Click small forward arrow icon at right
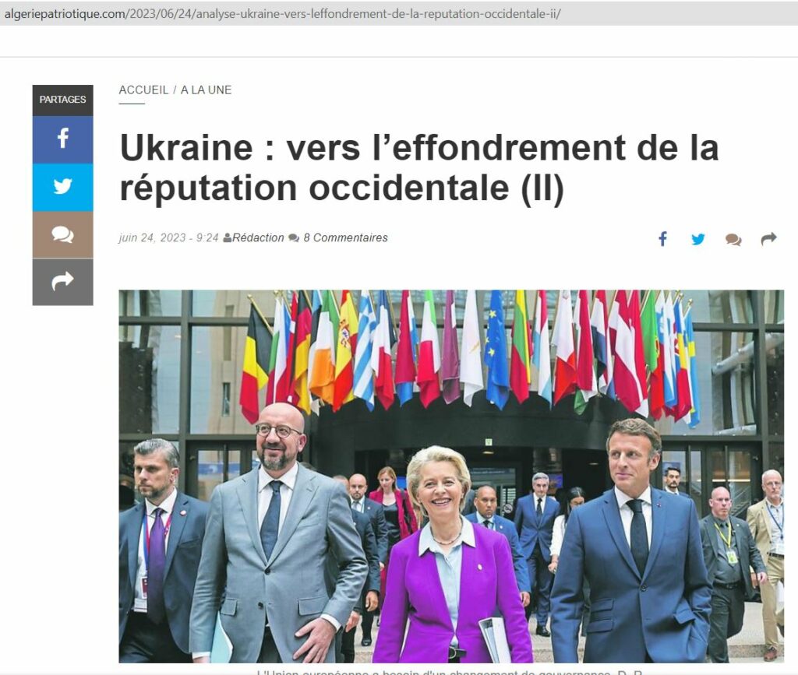This screenshot has height=675, width=798. click(768, 238)
